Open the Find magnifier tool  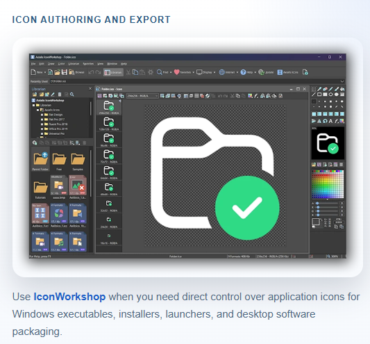pos(162,72)
